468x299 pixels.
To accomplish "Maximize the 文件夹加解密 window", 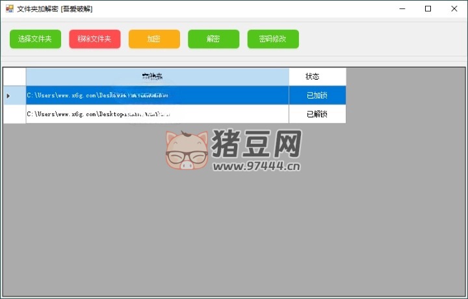I will coord(428,9).
